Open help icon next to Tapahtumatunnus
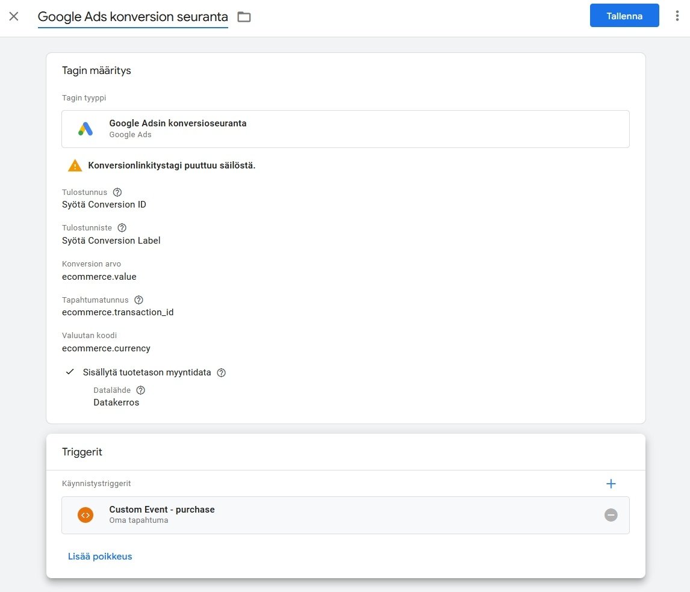Image resolution: width=690 pixels, height=592 pixels. click(138, 300)
